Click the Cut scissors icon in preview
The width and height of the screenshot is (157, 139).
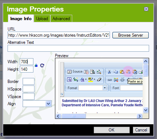click(109, 72)
